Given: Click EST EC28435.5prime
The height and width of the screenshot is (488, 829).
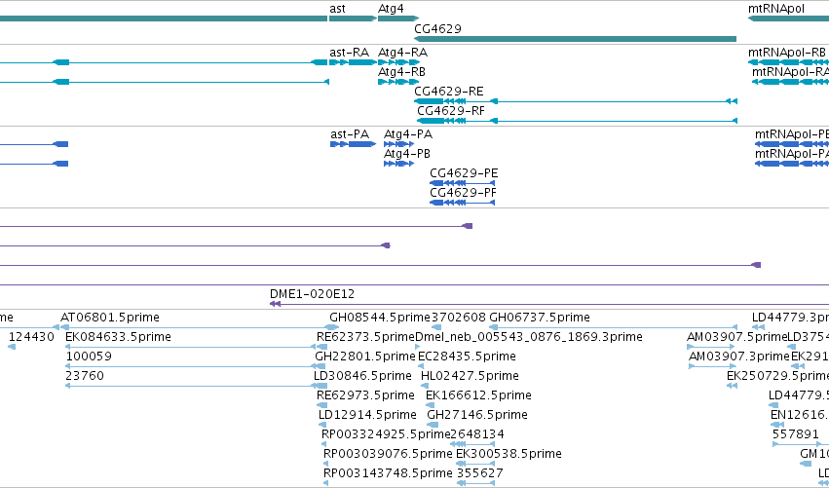Looking at the screenshot, I should (x=422, y=367).
